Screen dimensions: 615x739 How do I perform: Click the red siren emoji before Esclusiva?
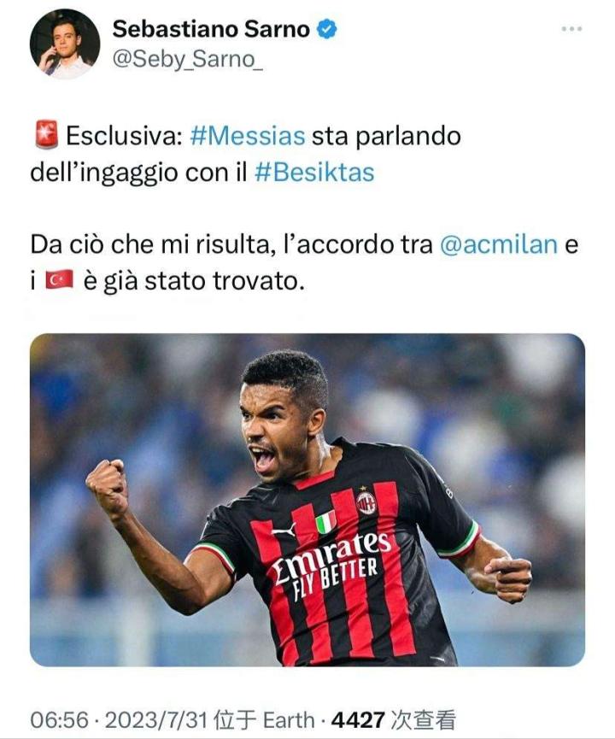(47, 135)
